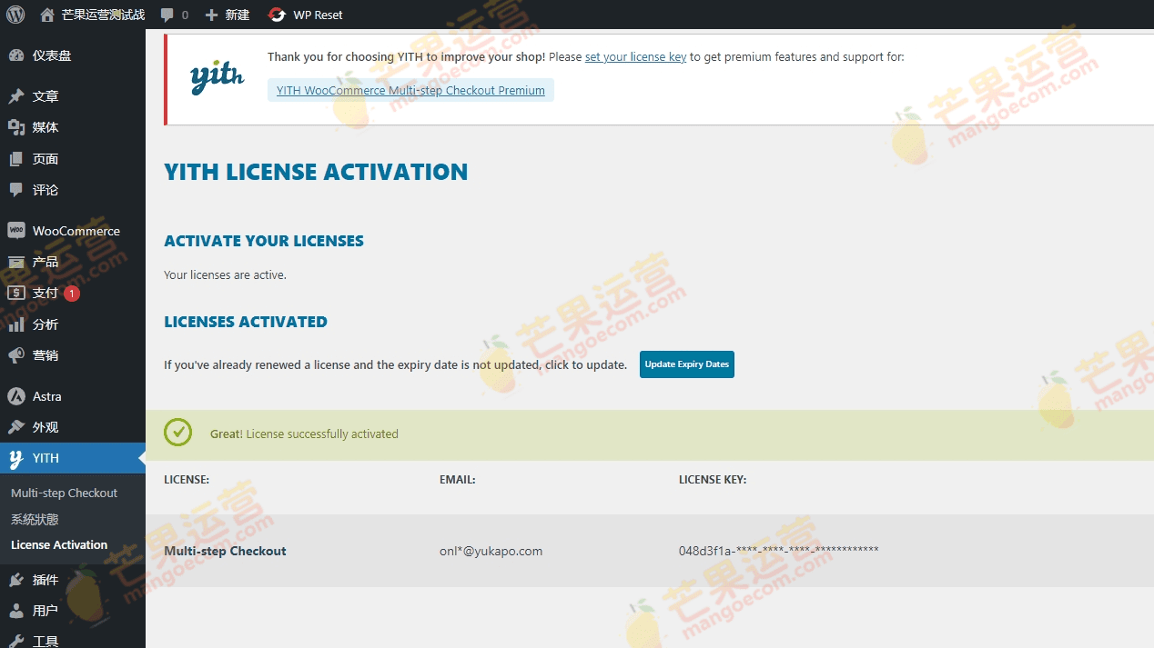Click the 支付 payments icon
The width and height of the screenshot is (1154, 648).
click(16, 293)
